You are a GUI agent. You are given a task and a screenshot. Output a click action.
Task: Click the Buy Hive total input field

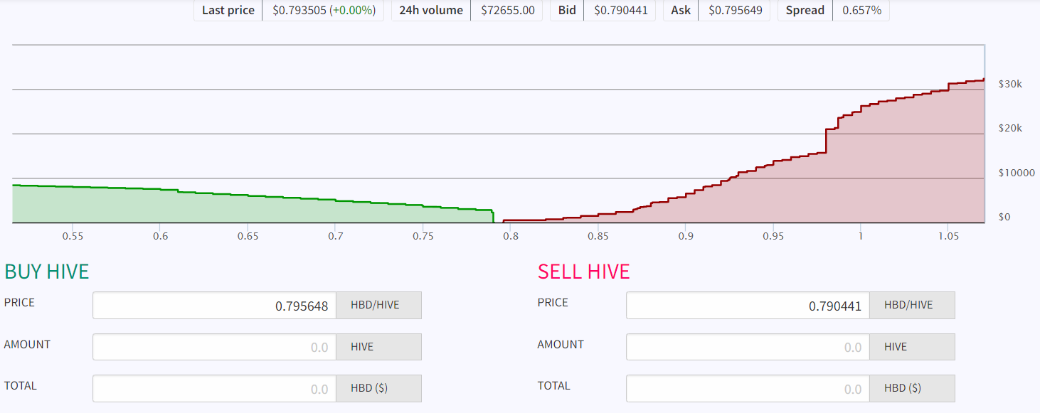tap(214, 389)
